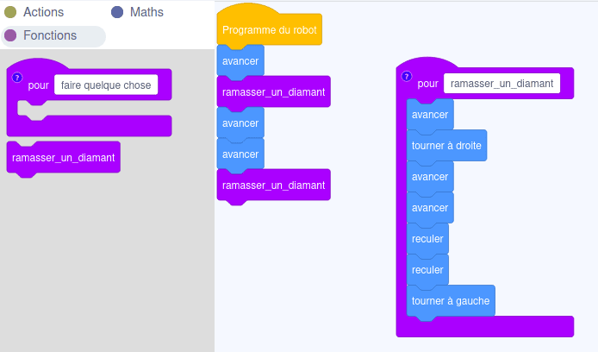
Task: Click 'pour' label on toolbox function block
Action: tap(38, 85)
